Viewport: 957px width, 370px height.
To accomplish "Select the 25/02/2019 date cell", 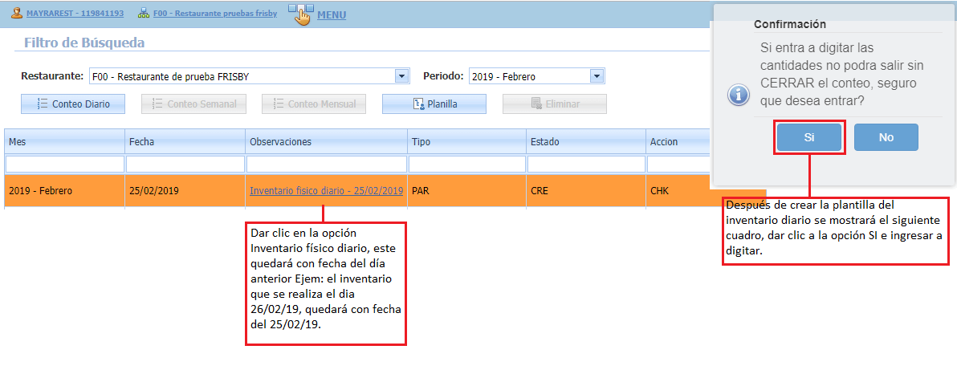I will [x=185, y=190].
